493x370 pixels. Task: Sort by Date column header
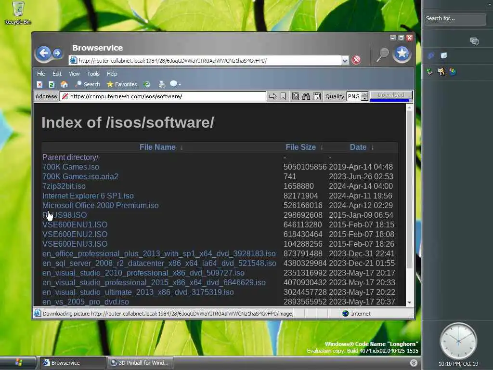pyautogui.click(x=358, y=147)
